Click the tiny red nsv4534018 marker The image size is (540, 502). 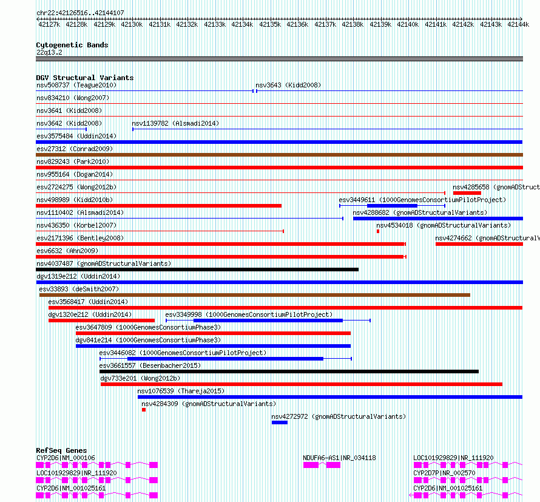tap(378, 231)
